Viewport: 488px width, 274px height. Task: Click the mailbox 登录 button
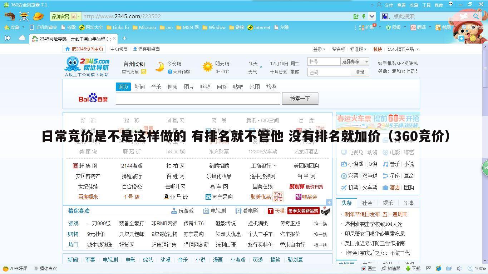(x=360, y=72)
